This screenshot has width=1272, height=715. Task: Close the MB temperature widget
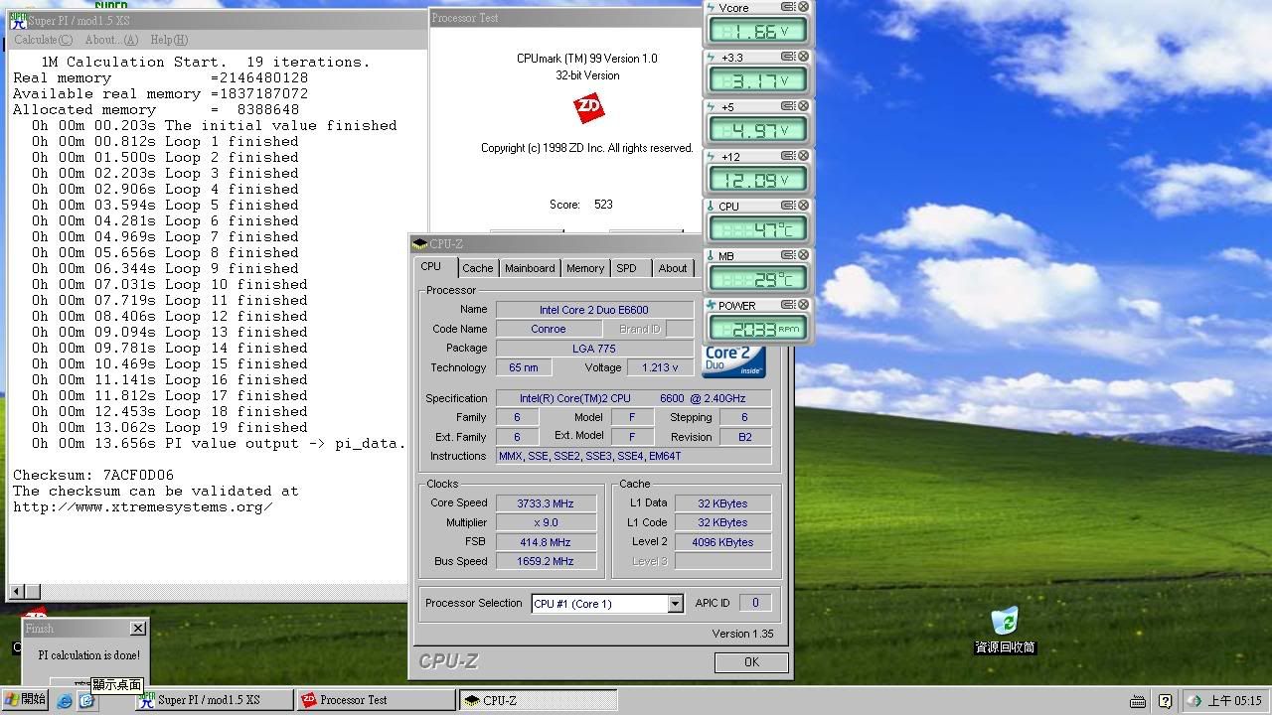(x=803, y=255)
